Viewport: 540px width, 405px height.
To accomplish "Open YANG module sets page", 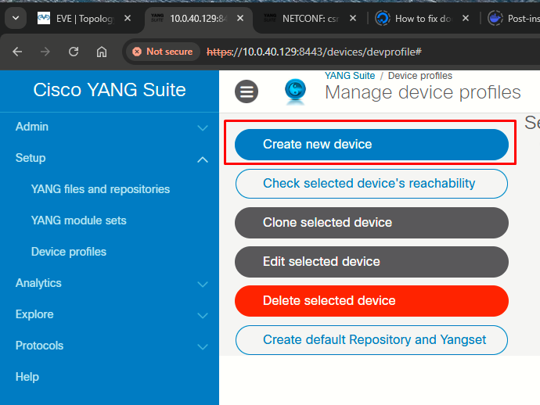I will point(78,220).
